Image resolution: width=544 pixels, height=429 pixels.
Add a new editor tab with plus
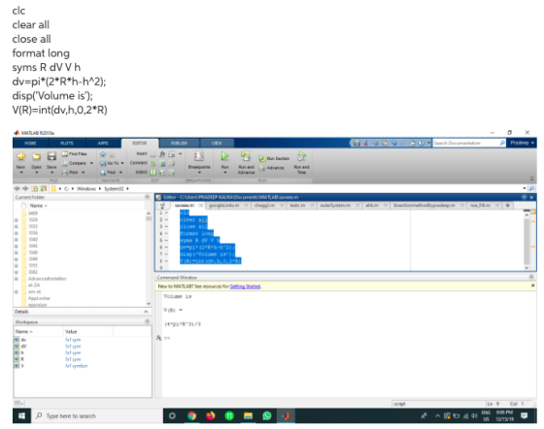point(507,206)
